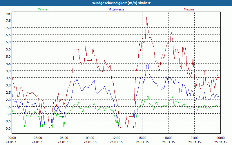
Task: Select the 12:00 time axis label
Action: 116,138
